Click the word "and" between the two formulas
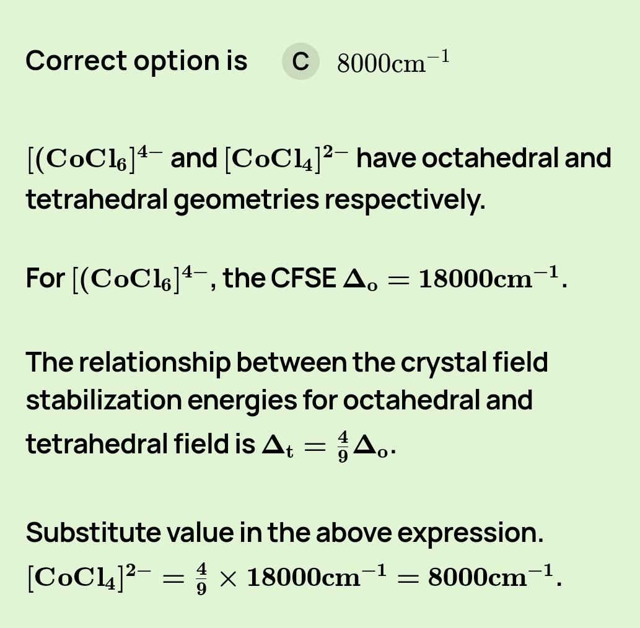 (193, 158)
